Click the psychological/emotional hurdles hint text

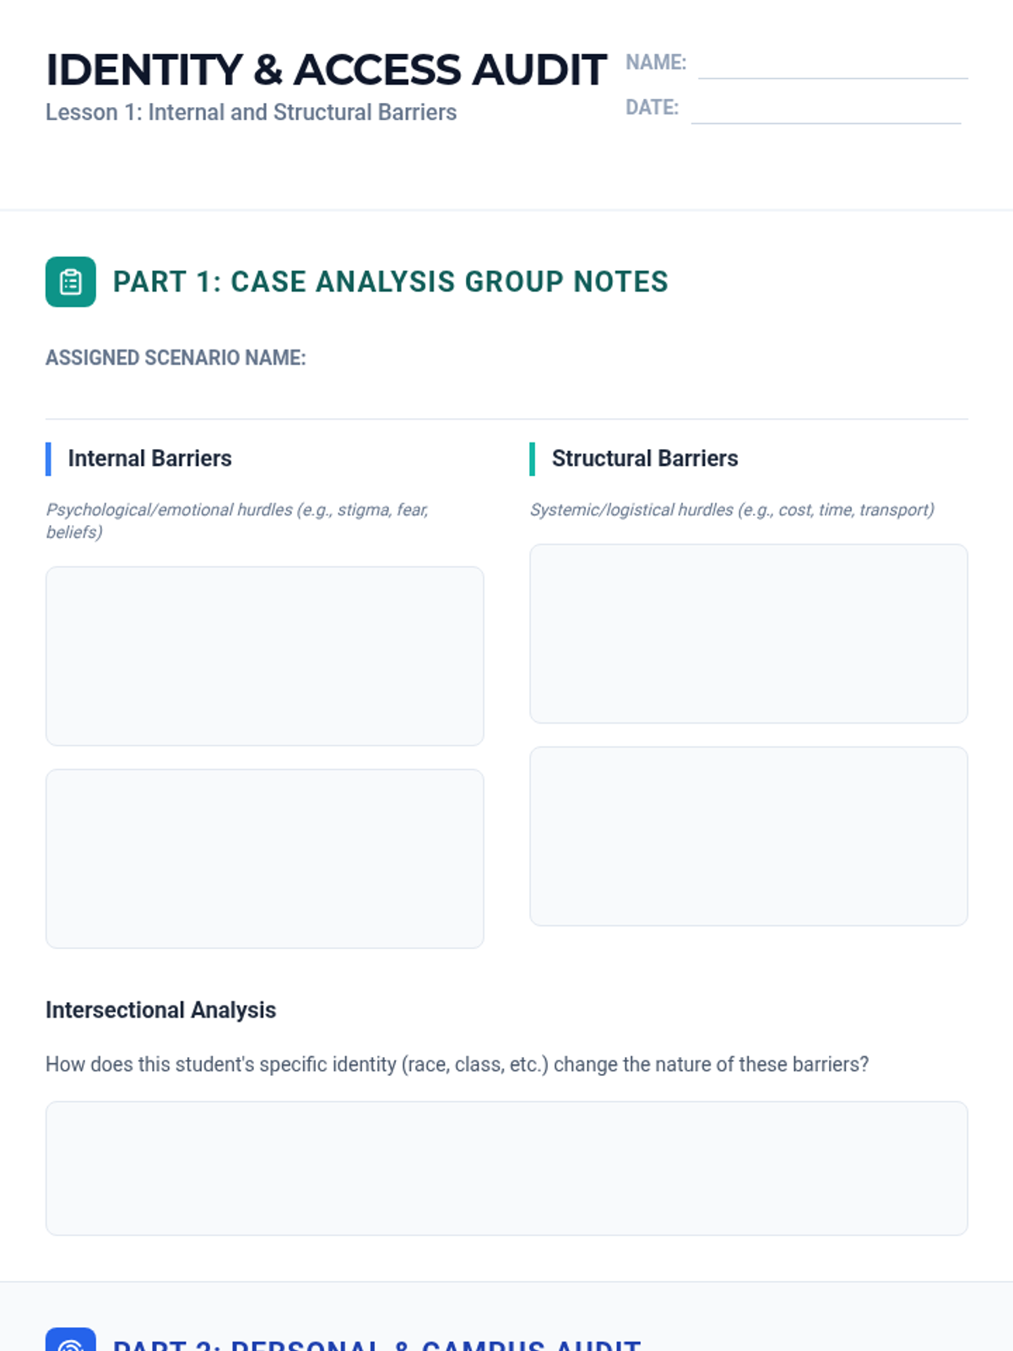point(237,521)
